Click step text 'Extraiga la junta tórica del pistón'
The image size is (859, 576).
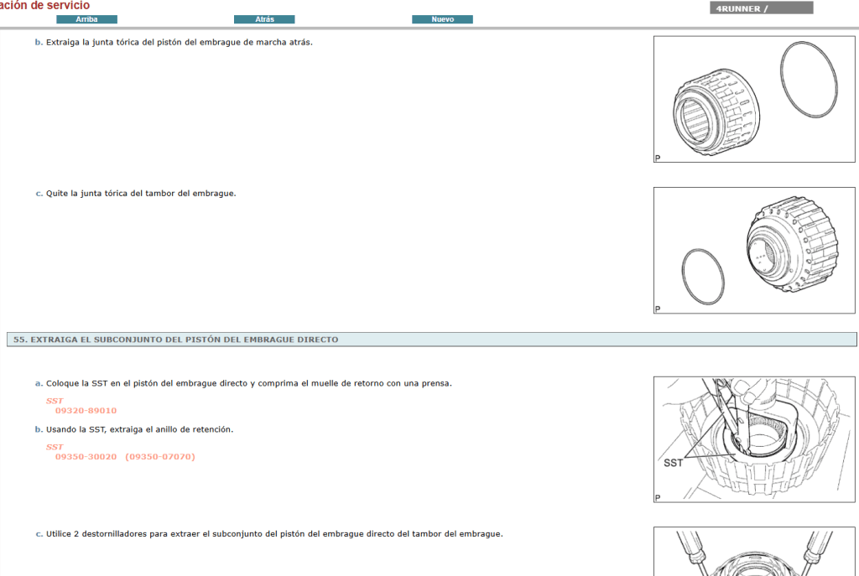tap(179, 42)
